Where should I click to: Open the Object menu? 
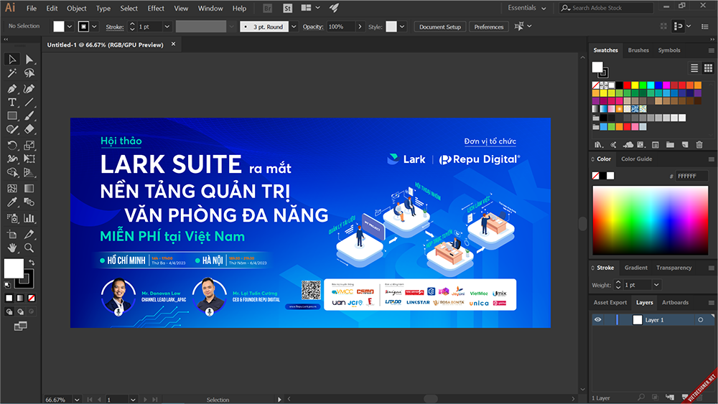pyautogui.click(x=77, y=8)
